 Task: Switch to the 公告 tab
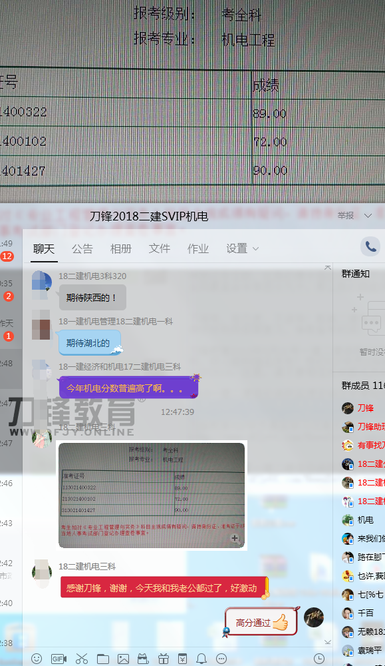pyautogui.click(x=82, y=248)
